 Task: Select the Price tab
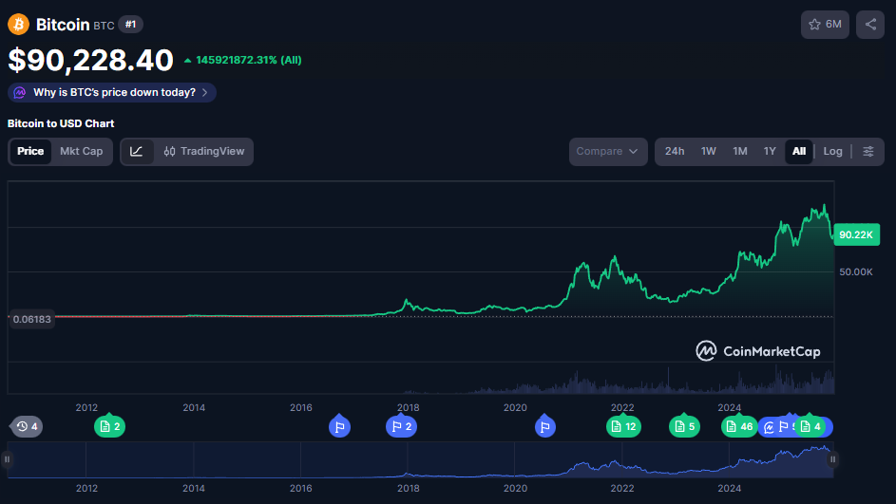click(x=30, y=151)
